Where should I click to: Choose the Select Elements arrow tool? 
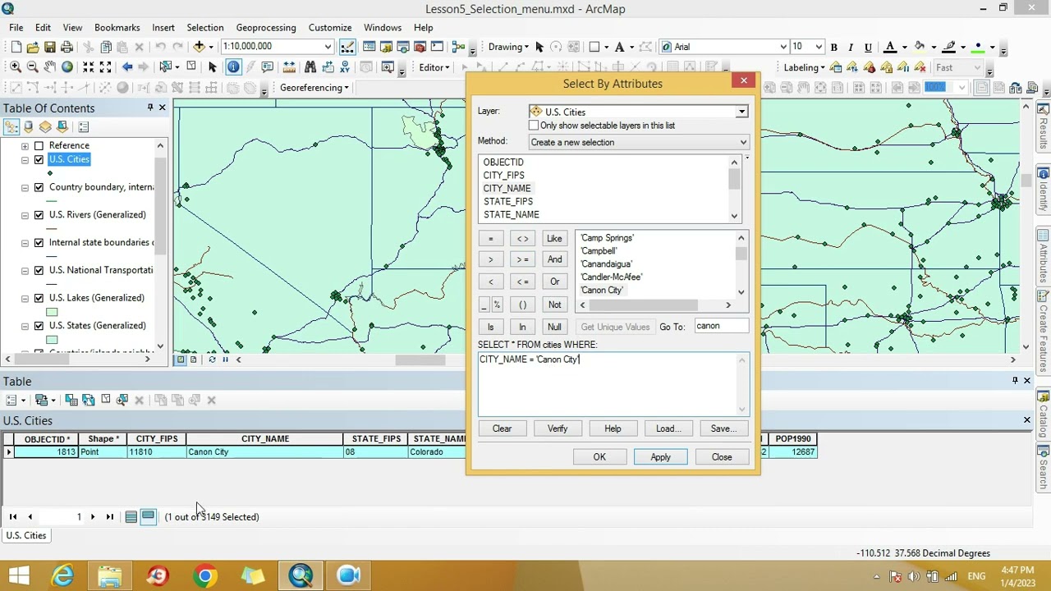(212, 67)
